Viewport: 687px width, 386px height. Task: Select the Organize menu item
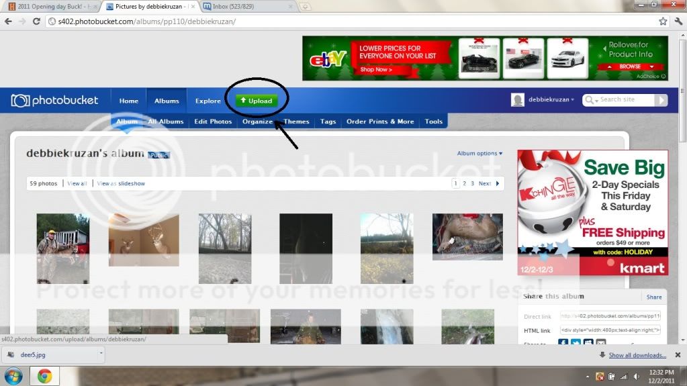click(257, 122)
